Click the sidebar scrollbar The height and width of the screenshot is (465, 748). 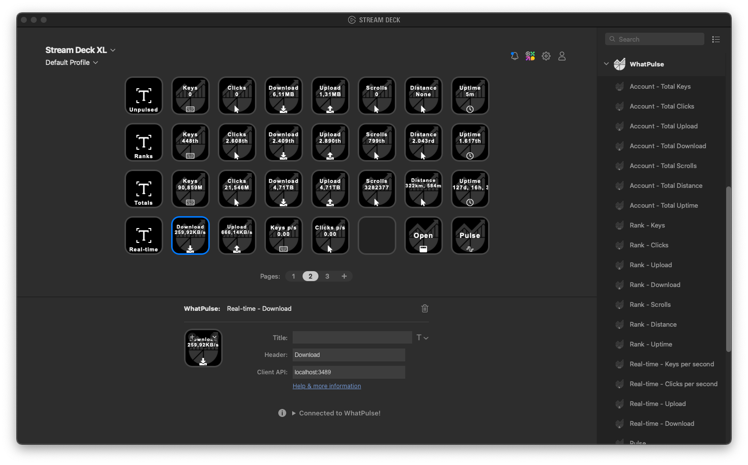tap(727, 268)
